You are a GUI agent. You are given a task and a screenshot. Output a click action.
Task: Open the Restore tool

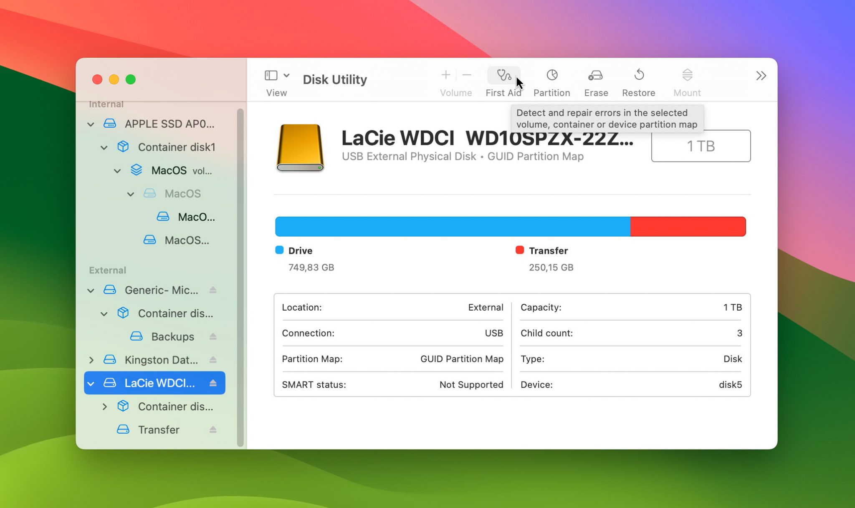coord(638,79)
